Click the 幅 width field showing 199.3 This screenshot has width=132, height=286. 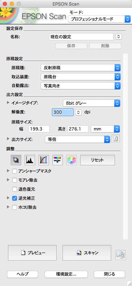point(39,129)
